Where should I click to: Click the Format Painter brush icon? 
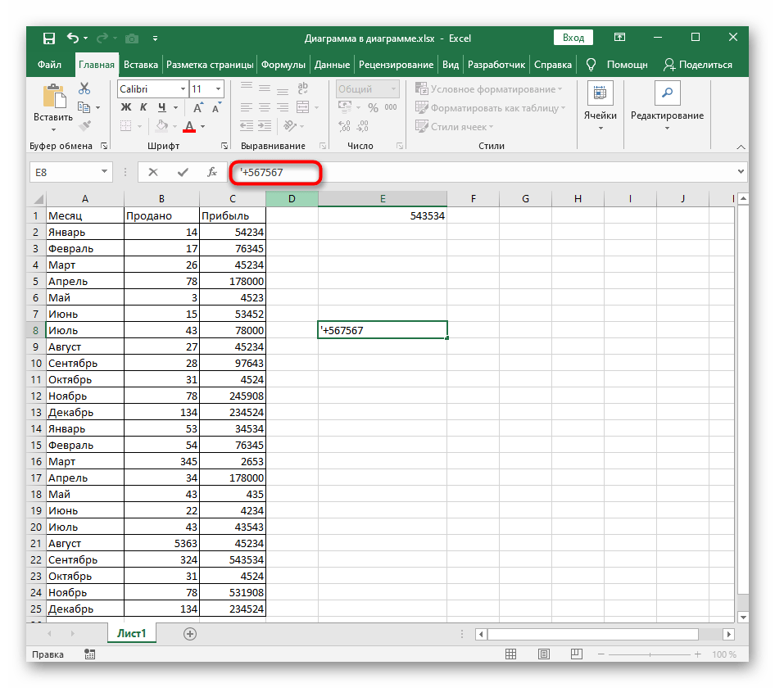click(84, 125)
